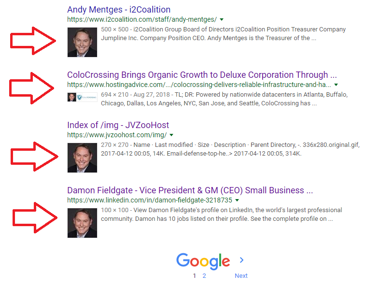This screenshot has width=366, height=288.
Task: Click the small ColoCrossing banner thumbnail
Action: (82, 97)
